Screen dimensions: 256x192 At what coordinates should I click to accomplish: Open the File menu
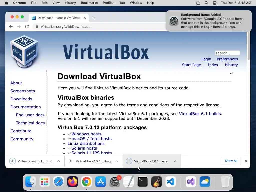coord(34,3)
